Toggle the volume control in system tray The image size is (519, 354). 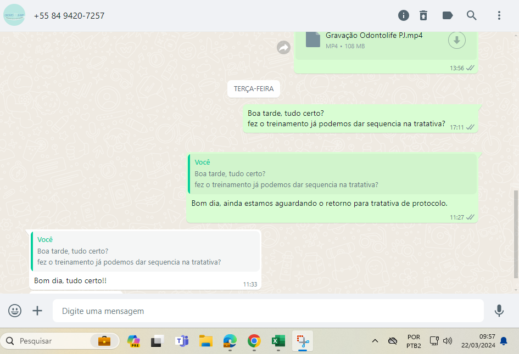pyautogui.click(x=448, y=341)
